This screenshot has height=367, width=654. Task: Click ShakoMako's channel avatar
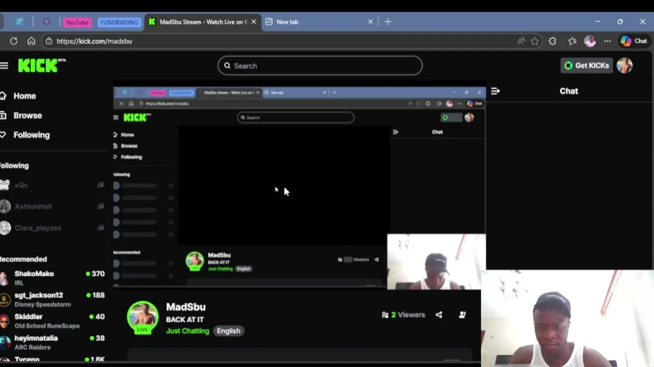click(x=4, y=278)
